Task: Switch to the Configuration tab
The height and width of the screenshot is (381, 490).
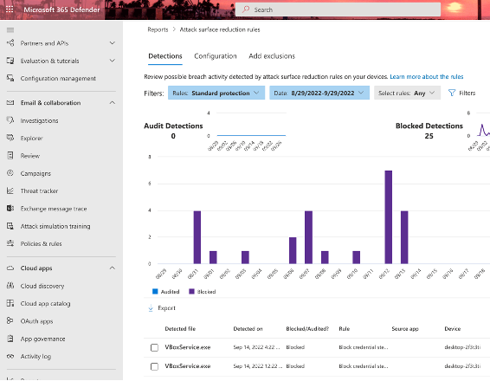Action: (216, 56)
